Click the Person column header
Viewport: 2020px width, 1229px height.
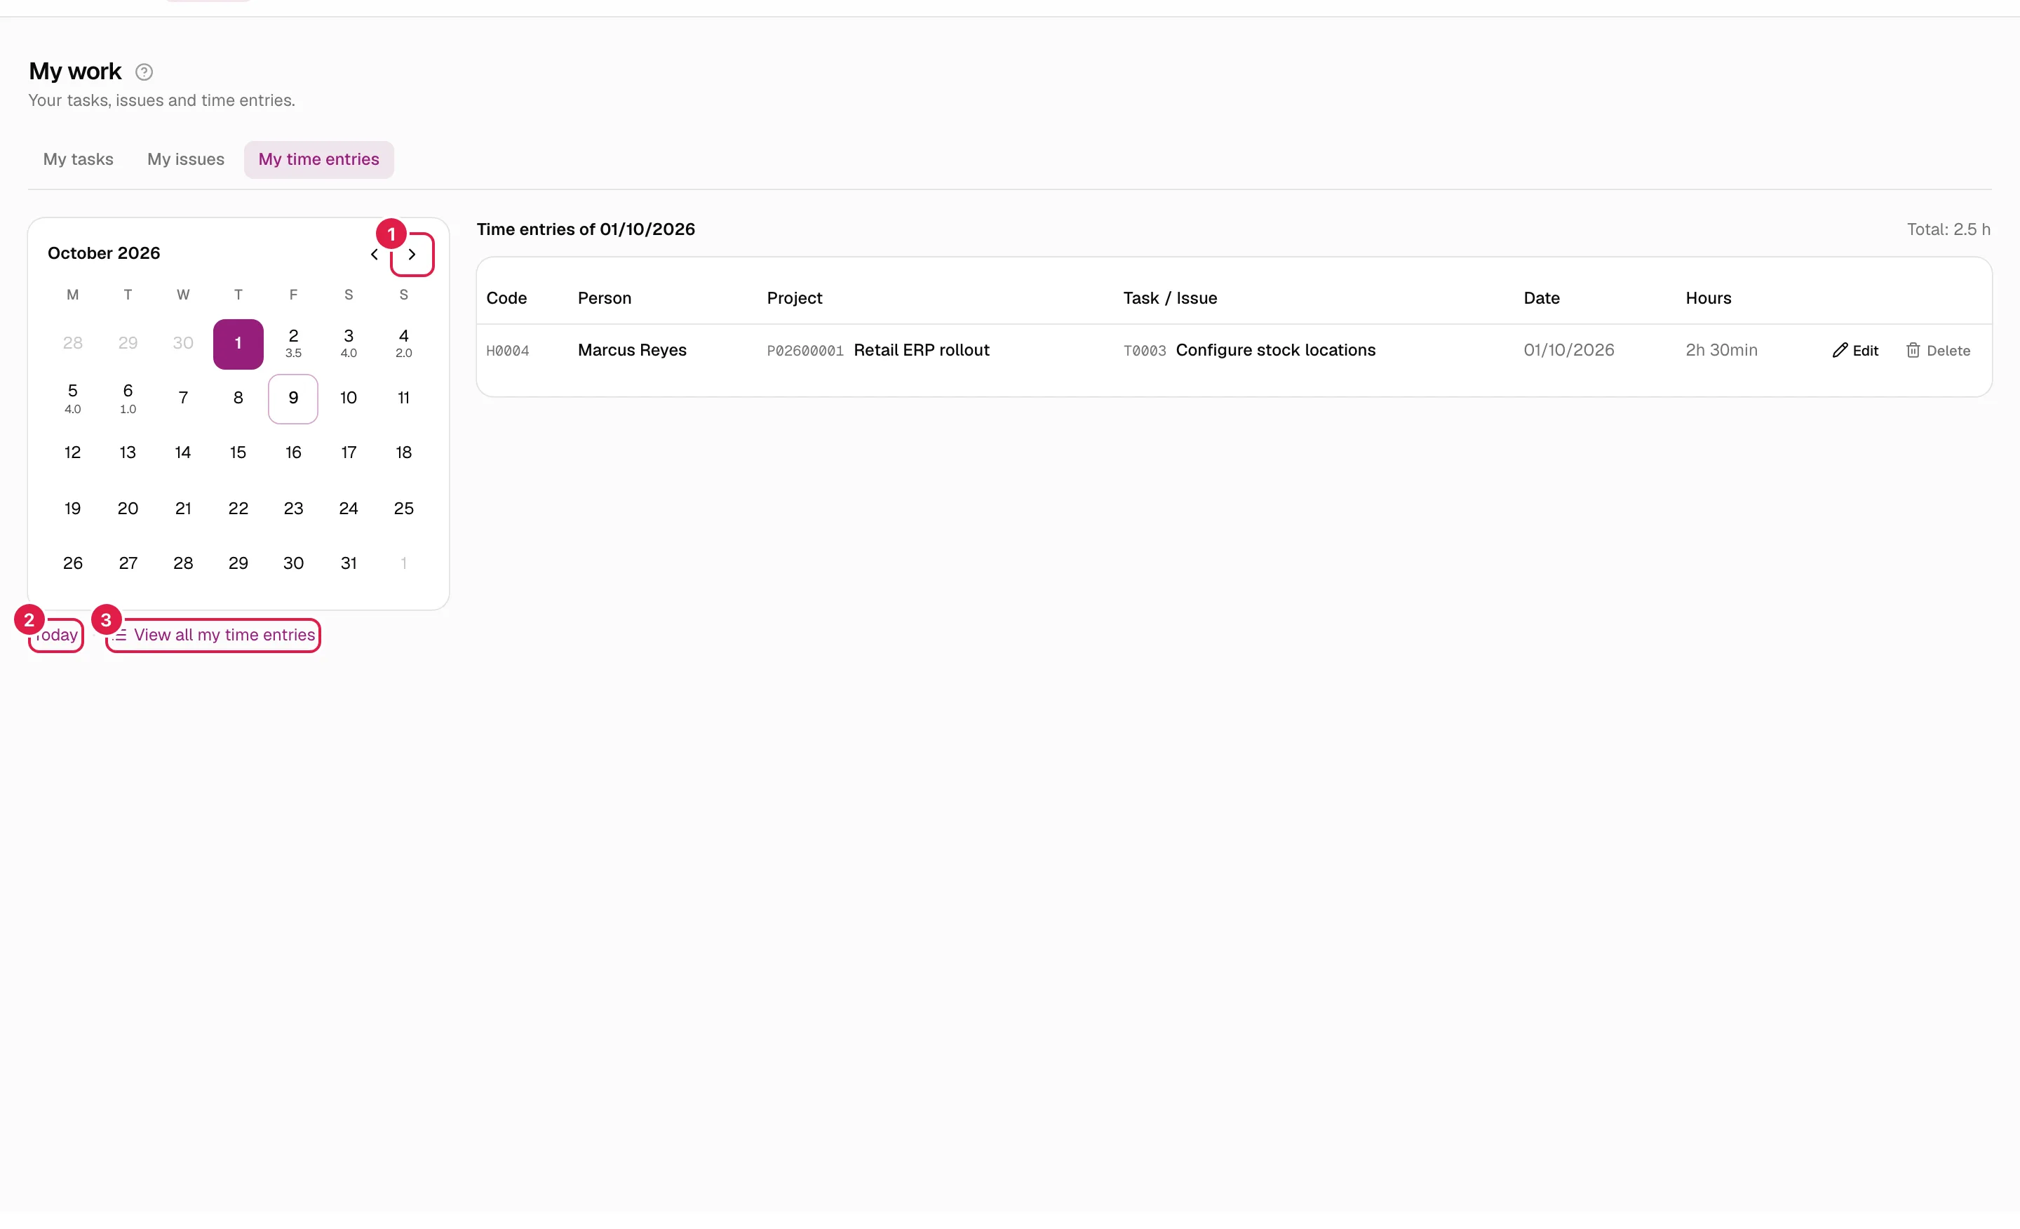604,298
